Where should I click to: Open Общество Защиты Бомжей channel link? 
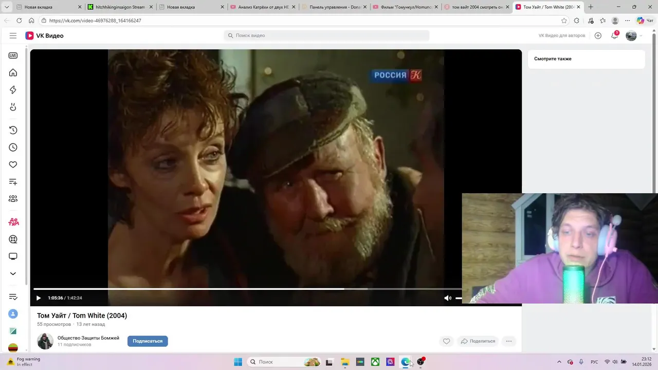tap(88, 338)
